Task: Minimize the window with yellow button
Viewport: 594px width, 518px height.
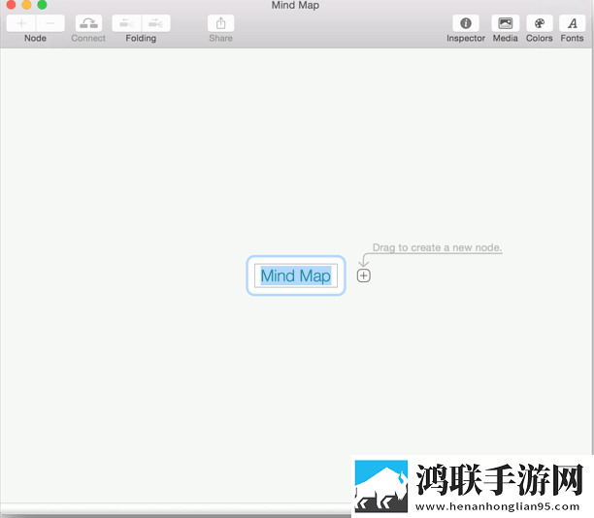Action: click(26, 5)
